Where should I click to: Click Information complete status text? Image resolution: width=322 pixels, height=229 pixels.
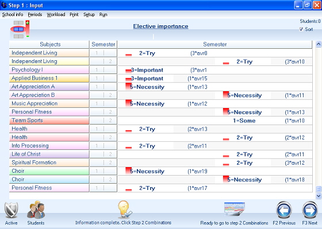pos(123,223)
